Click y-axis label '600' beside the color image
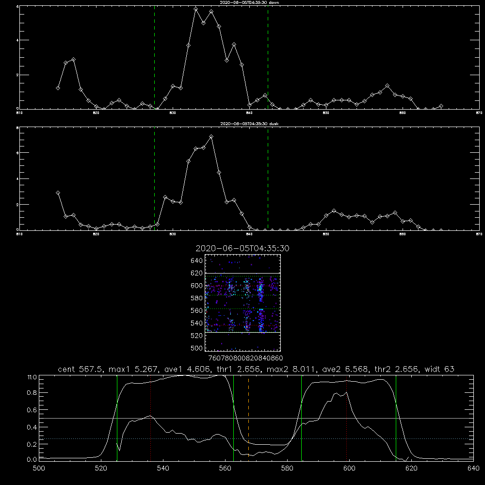 196,286
